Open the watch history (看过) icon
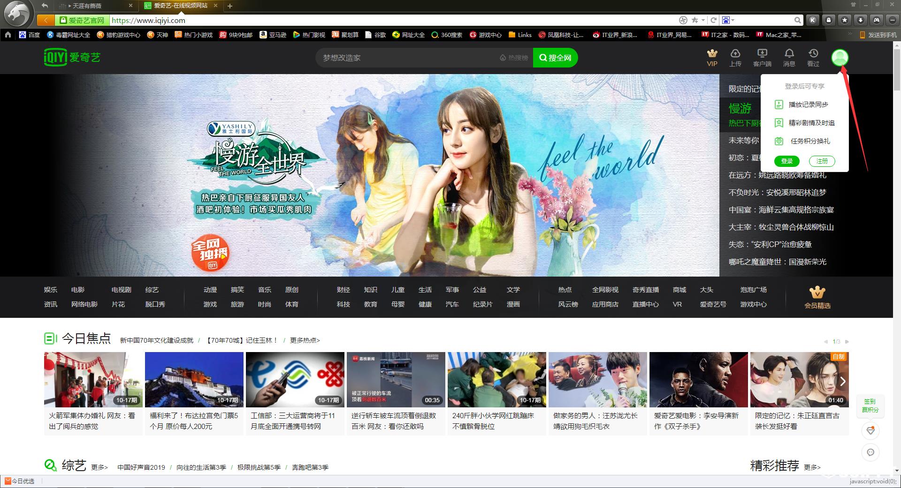Image resolution: width=901 pixels, height=488 pixels. [x=813, y=53]
